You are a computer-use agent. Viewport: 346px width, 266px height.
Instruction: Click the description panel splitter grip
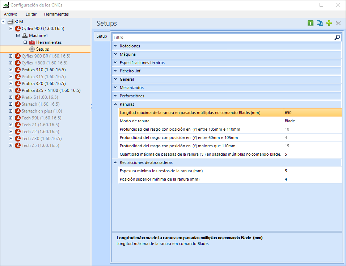227,232
